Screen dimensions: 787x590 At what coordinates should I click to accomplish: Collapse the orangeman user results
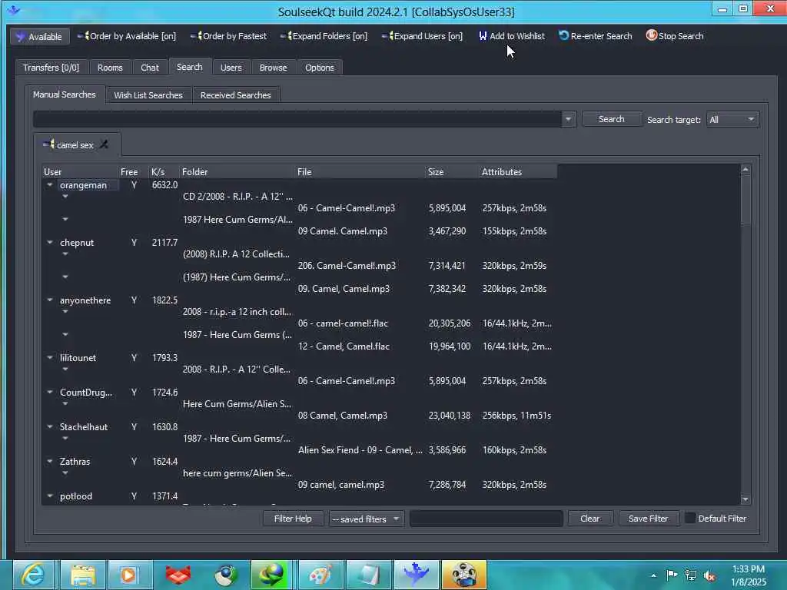click(x=50, y=185)
